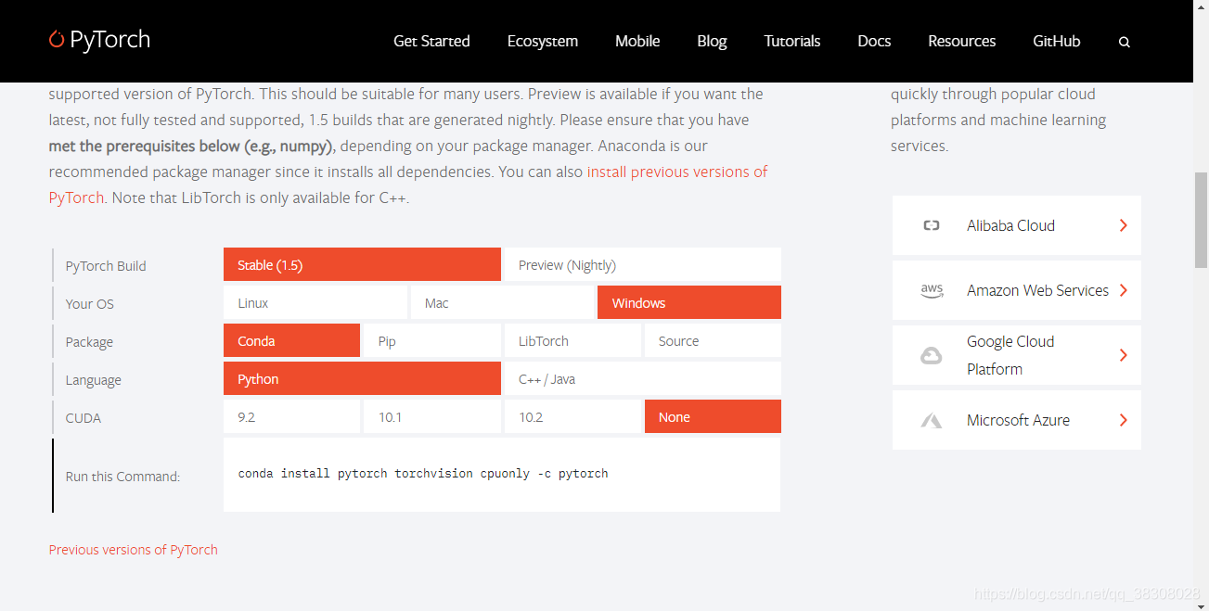Click scrollbar up arrow

point(1201,7)
